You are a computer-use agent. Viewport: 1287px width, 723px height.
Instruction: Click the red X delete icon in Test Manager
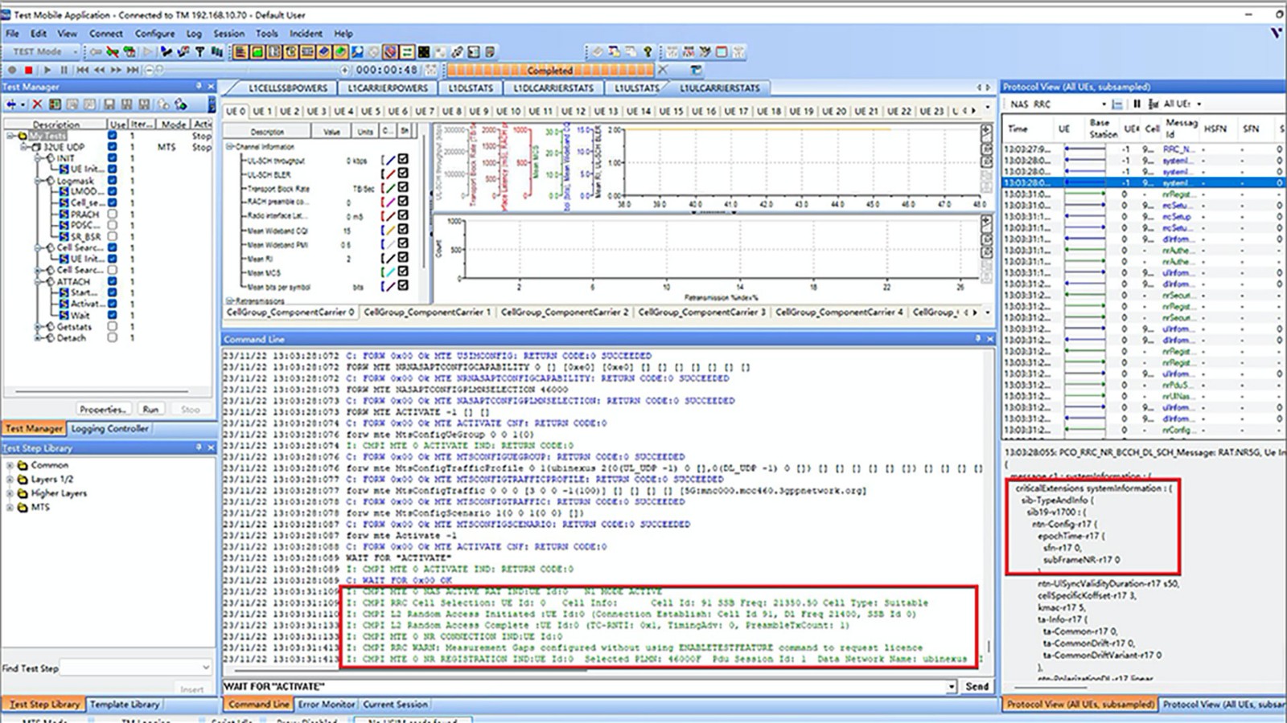36,104
